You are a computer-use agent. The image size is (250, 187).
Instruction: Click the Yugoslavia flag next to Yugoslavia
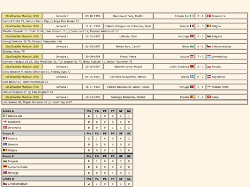pyautogui.click(x=209, y=77)
